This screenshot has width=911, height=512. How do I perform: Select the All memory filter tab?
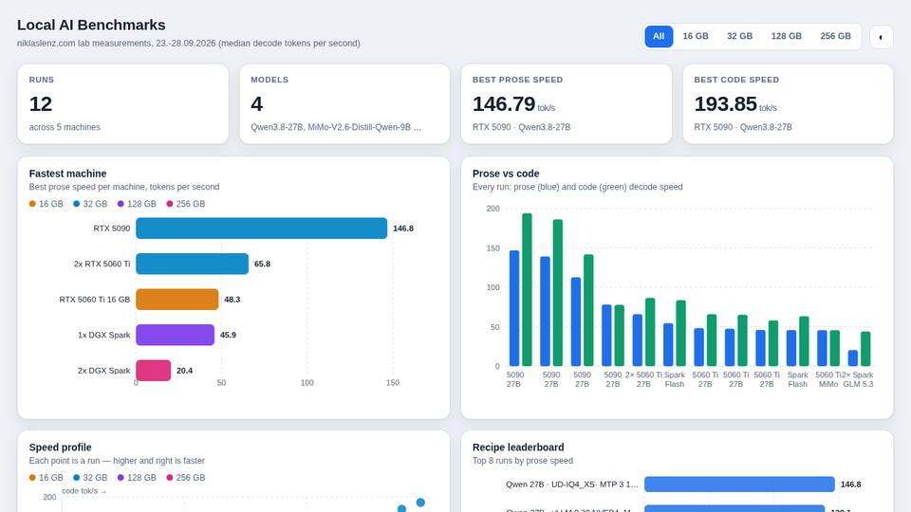pos(659,36)
